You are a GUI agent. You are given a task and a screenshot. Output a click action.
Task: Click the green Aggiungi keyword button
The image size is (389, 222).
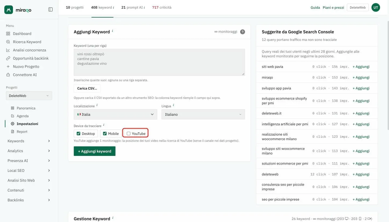[x=95, y=151]
